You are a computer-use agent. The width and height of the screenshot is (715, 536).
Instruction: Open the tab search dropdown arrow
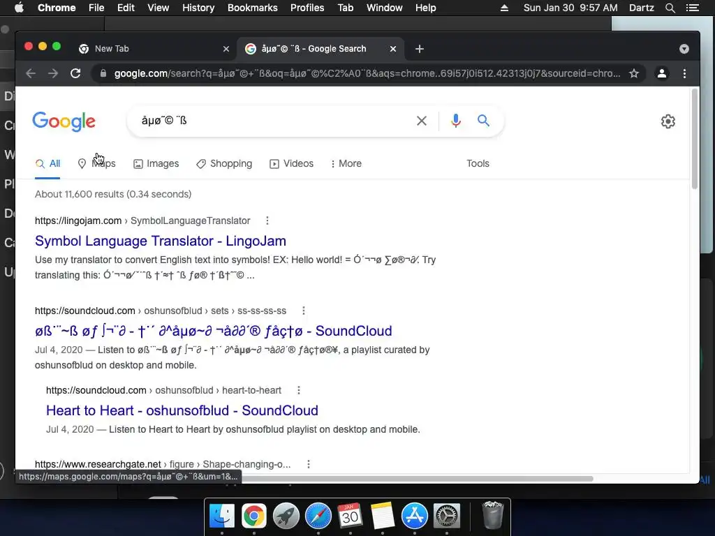(684, 49)
